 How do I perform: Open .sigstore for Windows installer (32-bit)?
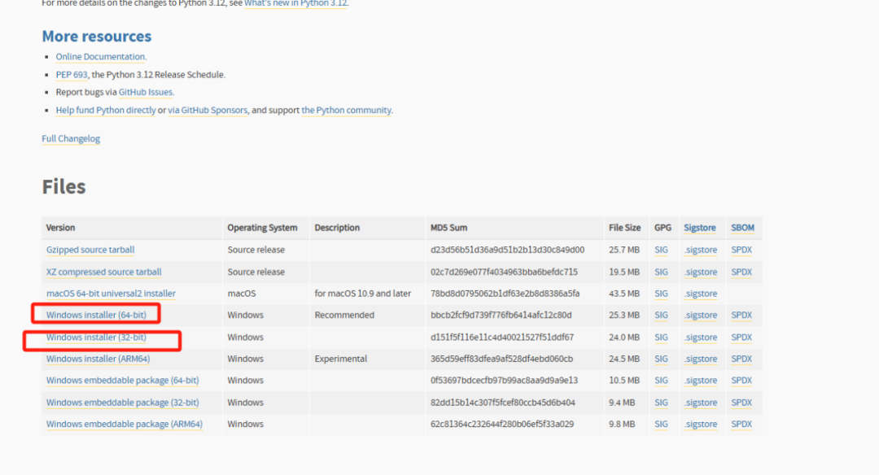tap(701, 338)
